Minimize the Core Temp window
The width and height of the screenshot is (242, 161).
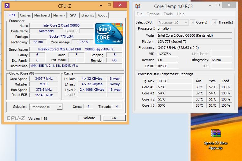tap(210, 6)
